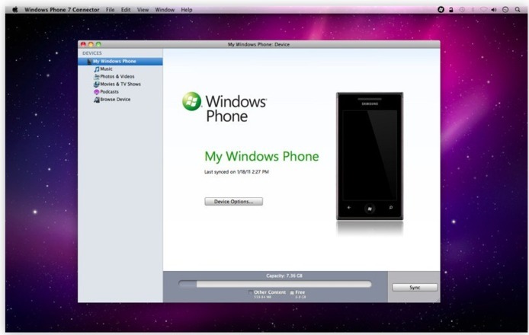Click the Windows Phone menu bar status icon
Image resolution: width=529 pixels, height=335 pixels.
coord(441,10)
